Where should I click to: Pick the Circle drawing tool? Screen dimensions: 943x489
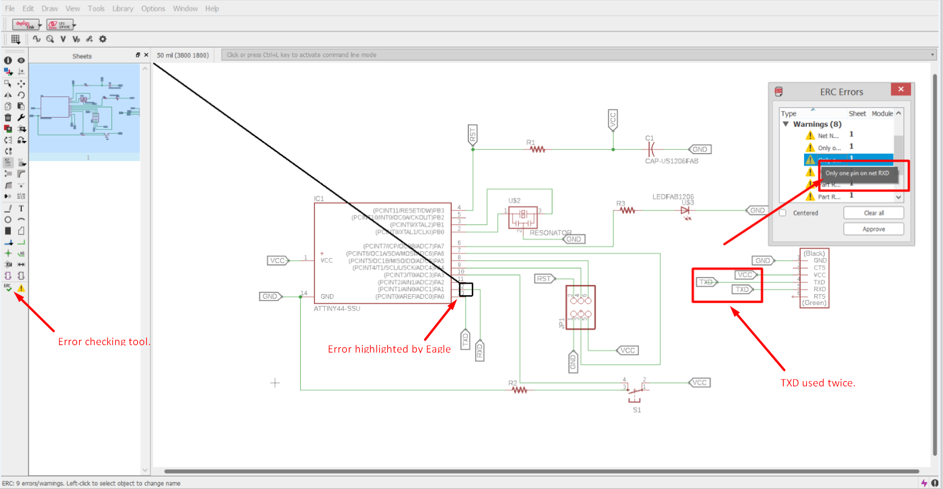[8, 220]
